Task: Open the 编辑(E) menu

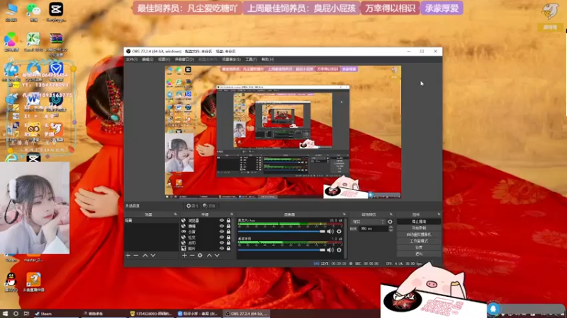Action: coord(147,59)
